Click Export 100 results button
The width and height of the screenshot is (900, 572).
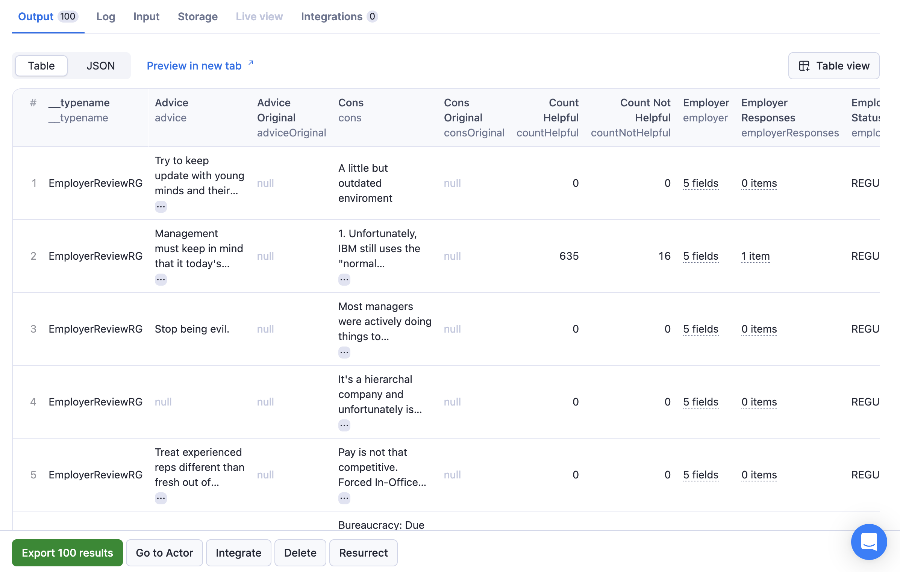tap(67, 552)
